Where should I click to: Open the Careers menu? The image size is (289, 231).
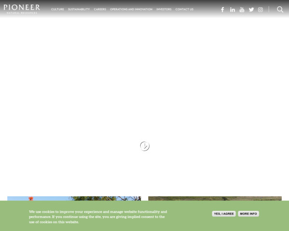tap(100, 9)
